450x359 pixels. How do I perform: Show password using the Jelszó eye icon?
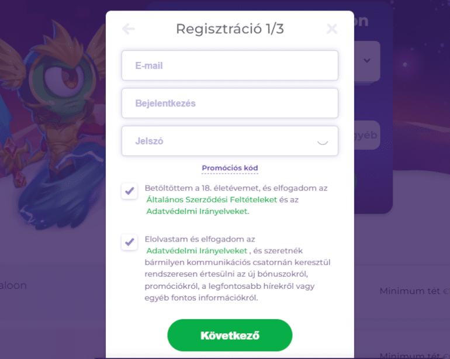coord(323,143)
